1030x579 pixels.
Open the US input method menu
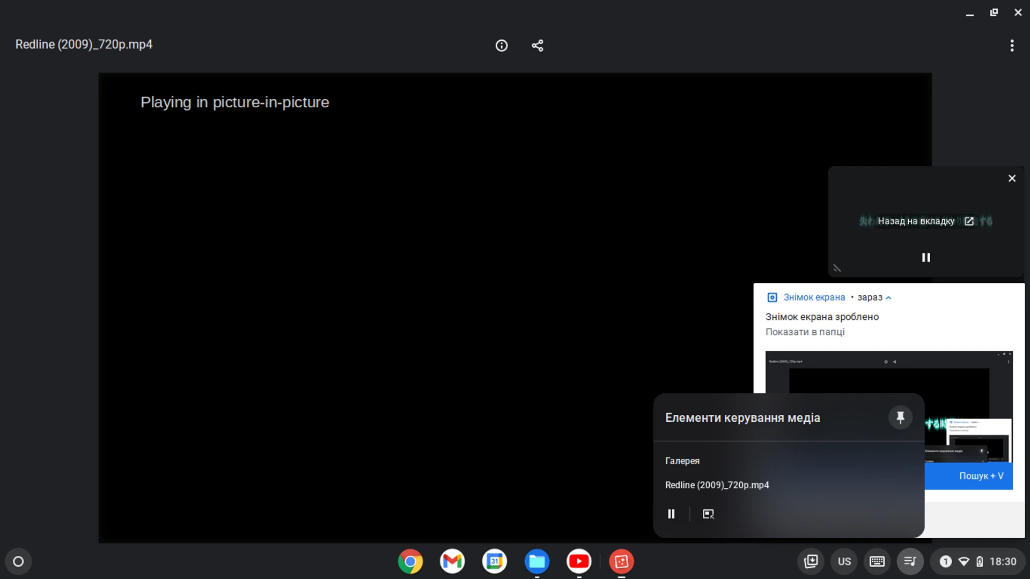click(x=844, y=561)
